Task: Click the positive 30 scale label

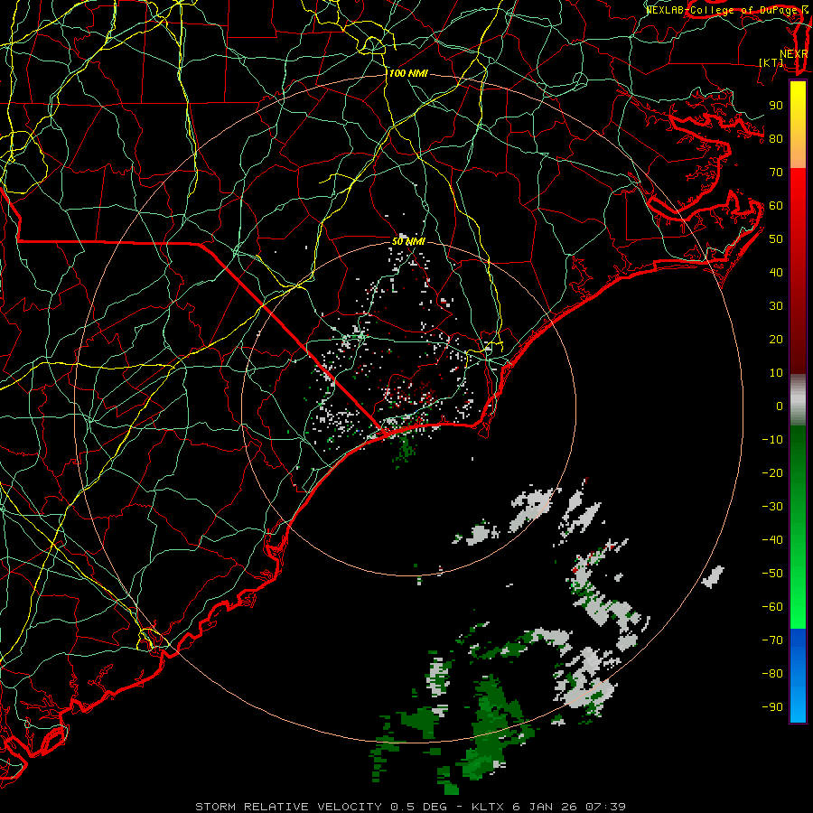Action: pos(776,306)
